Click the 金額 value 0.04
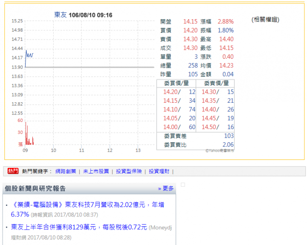 click(x=228, y=74)
